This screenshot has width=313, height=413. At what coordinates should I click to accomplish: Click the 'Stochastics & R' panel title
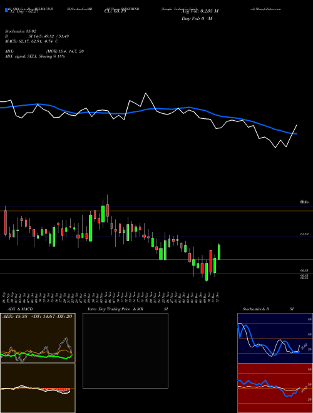pyautogui.click(x=256, y=309)
